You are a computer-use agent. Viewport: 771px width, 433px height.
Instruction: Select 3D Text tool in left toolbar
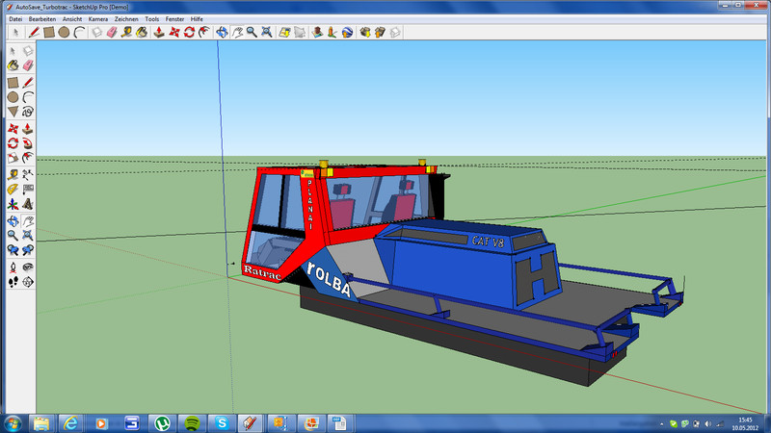tap(28, 204)
